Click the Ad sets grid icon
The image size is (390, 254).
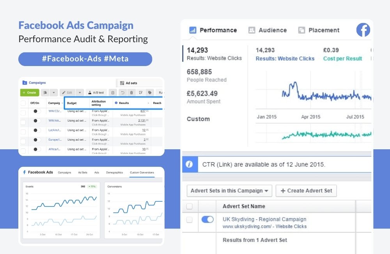(122, 83)
